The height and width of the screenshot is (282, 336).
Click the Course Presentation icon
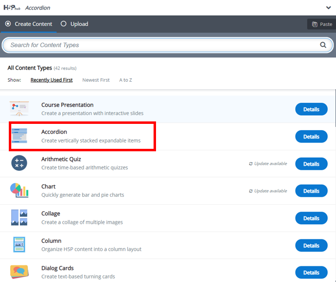click(20, 109)
